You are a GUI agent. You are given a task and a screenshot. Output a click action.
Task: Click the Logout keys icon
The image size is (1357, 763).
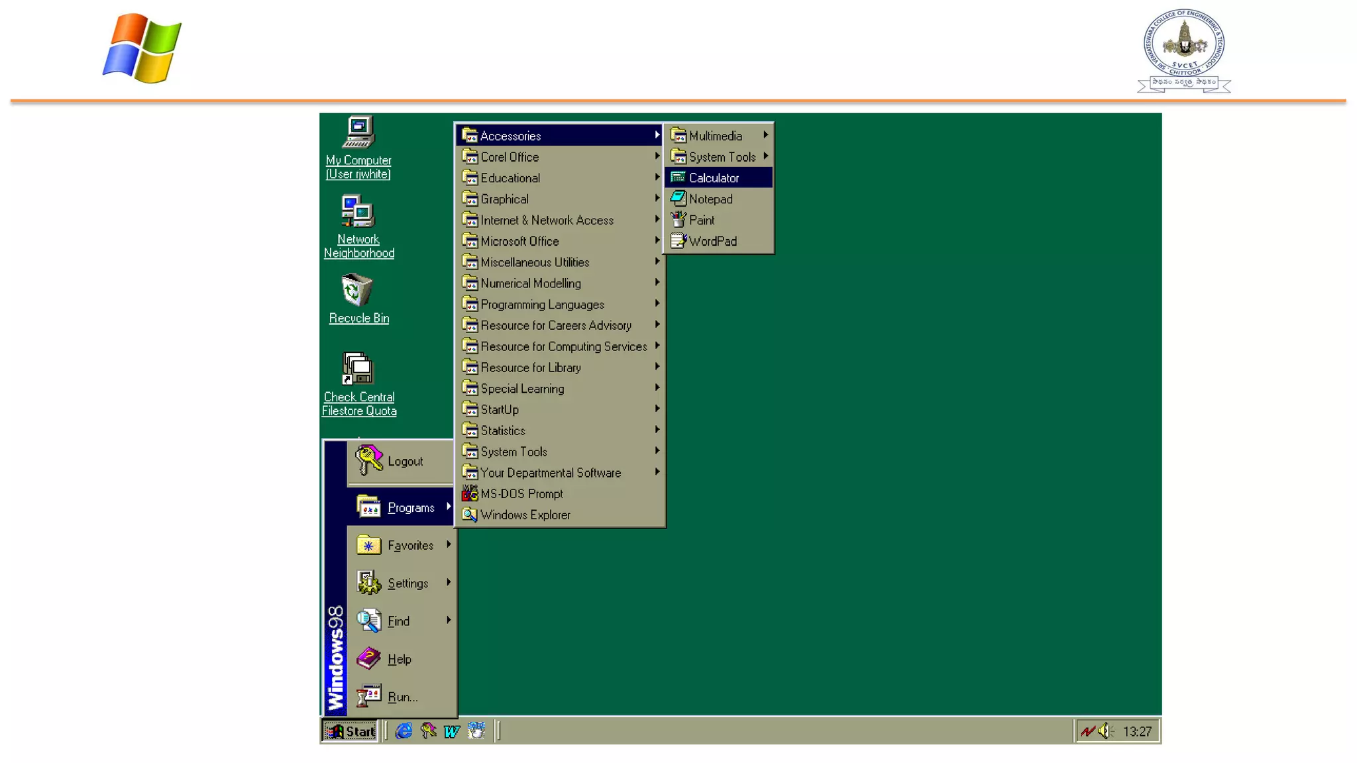pyautogui.click(x=369, y=460)
